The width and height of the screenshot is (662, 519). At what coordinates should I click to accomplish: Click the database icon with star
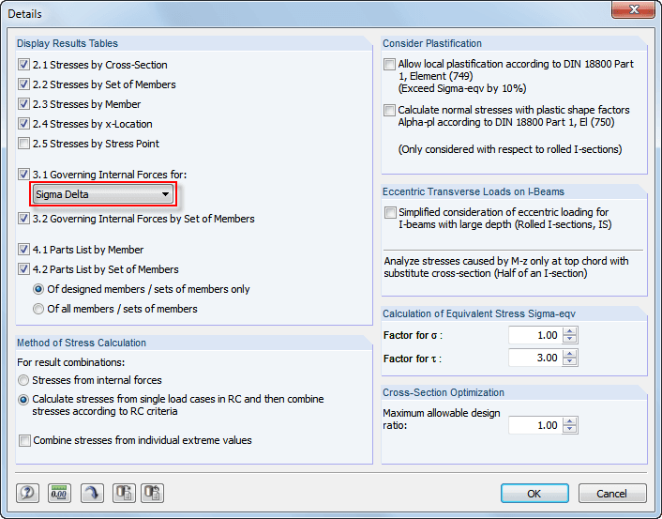pos(124,493)
